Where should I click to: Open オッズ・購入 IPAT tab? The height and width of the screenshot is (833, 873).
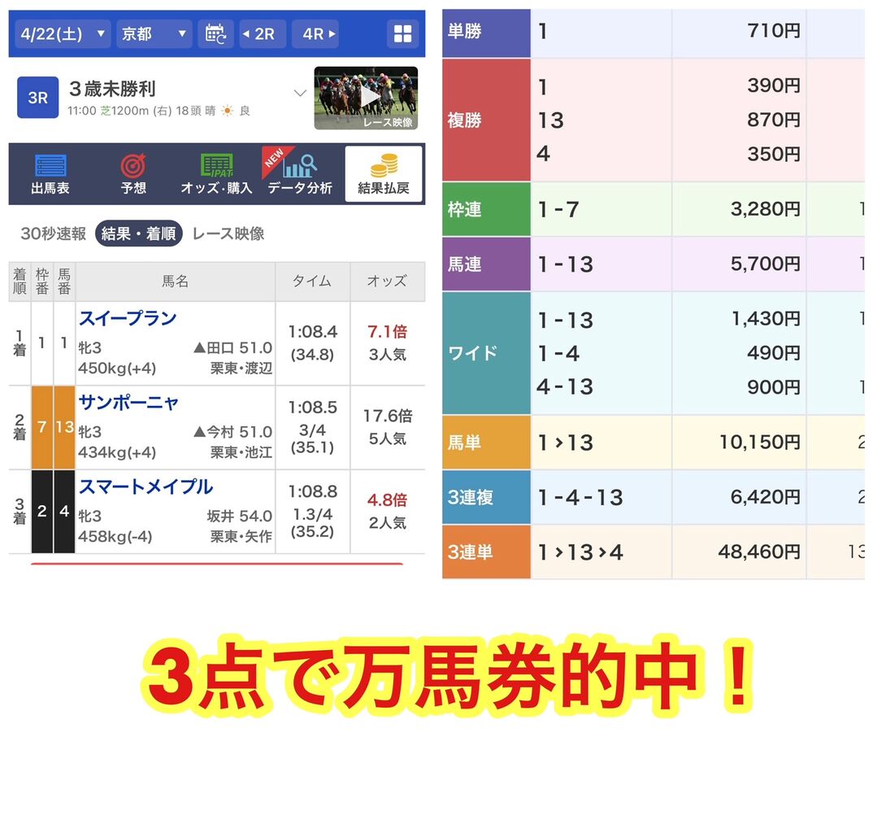(216, 174)
